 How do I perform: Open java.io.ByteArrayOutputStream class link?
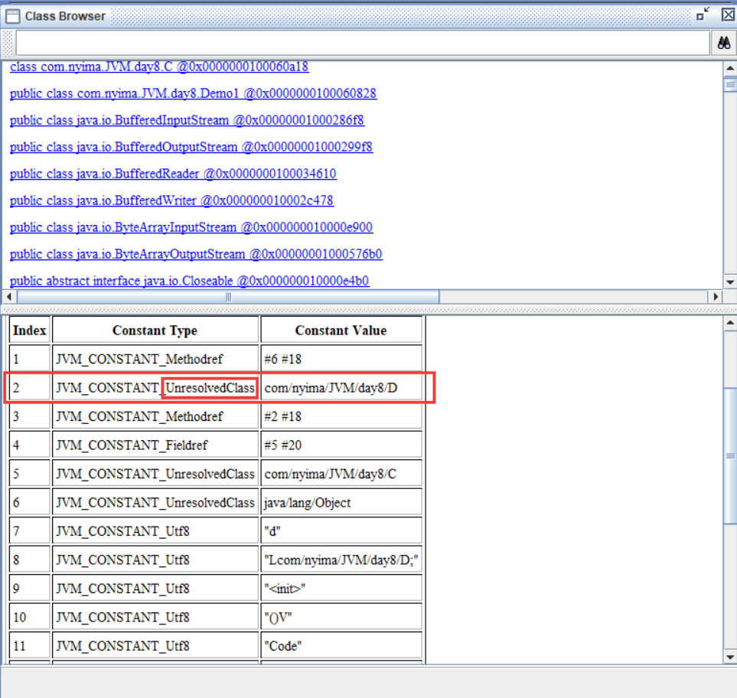pyautogui.click(x=196, y=254)
